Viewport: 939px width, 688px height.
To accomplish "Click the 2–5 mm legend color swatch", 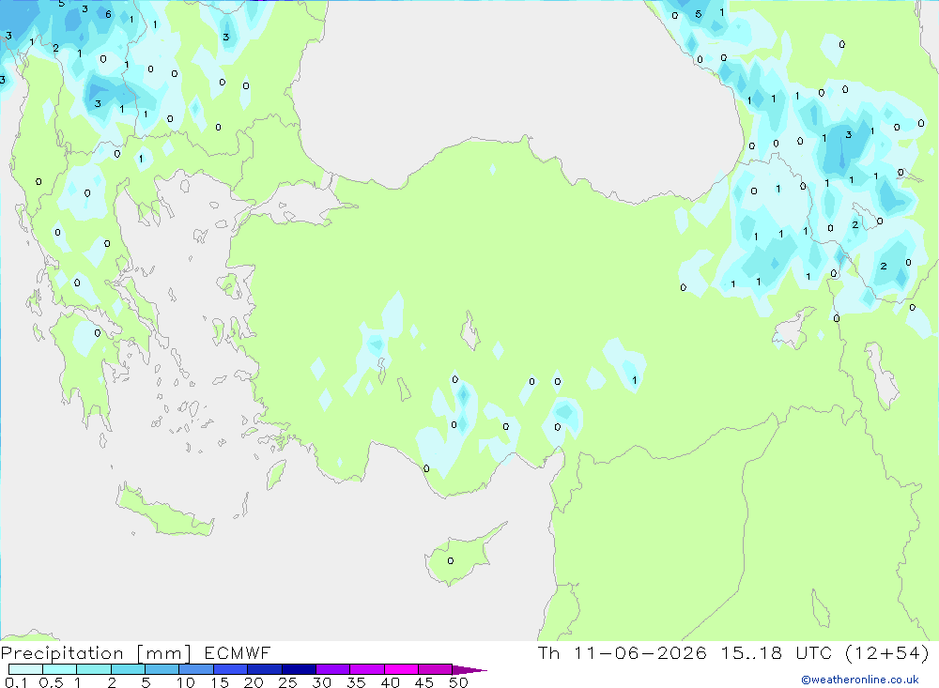I will coord(128,669).
